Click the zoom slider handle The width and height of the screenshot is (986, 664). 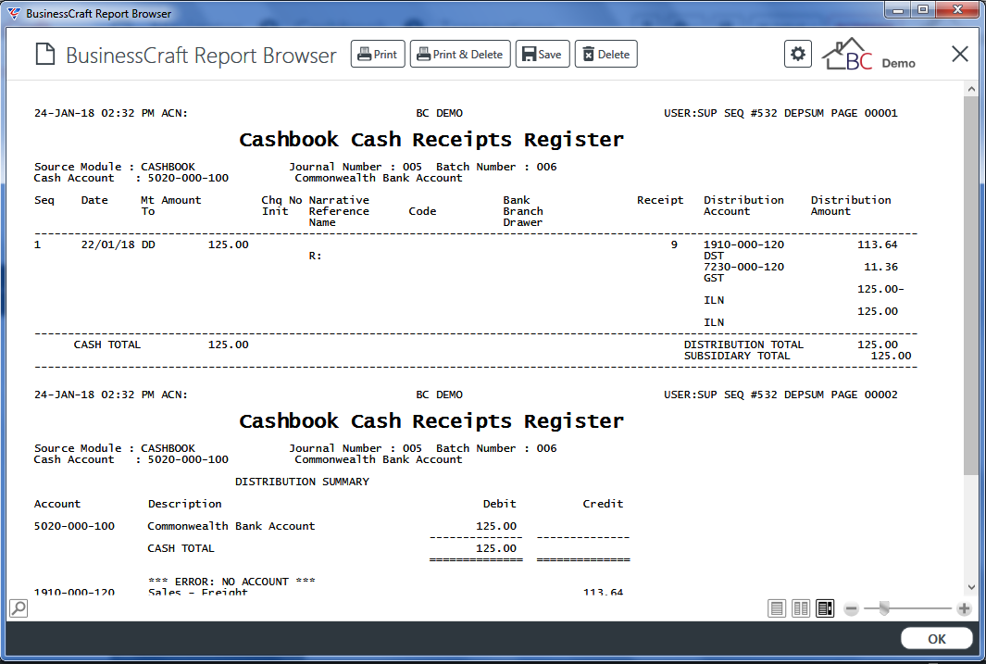[x=884, y=608]
